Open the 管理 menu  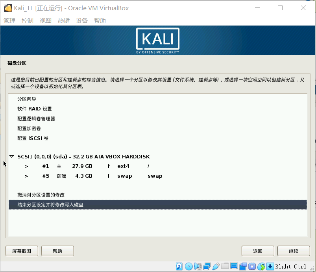[9, 20]
